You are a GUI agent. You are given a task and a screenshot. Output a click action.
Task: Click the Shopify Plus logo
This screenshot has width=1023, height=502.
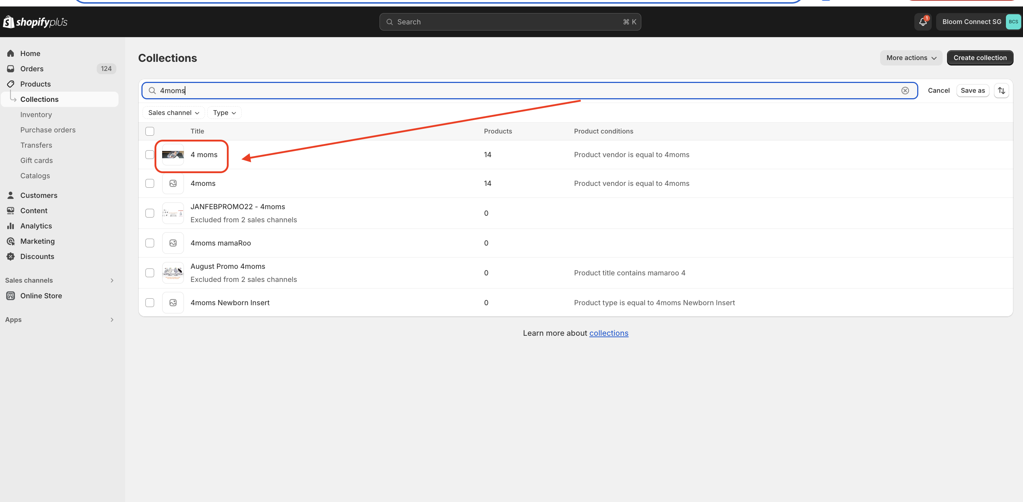coord(35,22)
